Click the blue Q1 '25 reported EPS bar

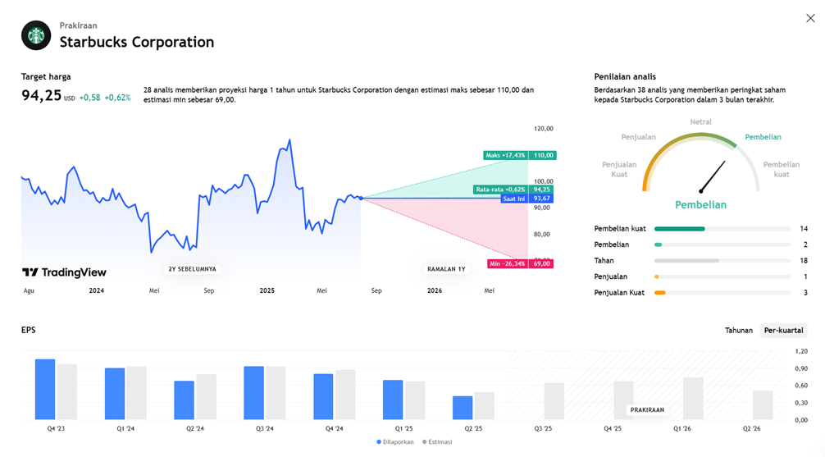[x=393, y=400]
